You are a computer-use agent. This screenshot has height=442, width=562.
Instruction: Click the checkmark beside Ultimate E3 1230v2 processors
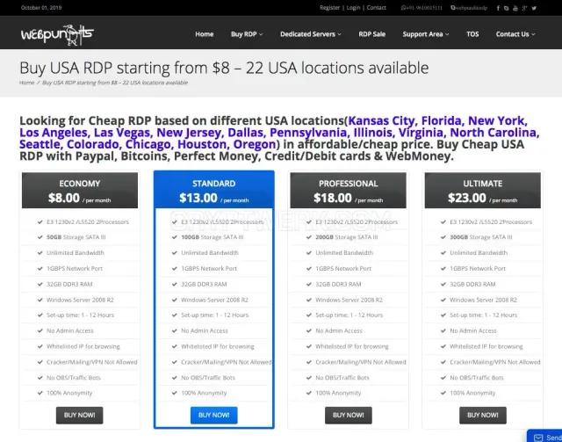click(x=443, y=222)
